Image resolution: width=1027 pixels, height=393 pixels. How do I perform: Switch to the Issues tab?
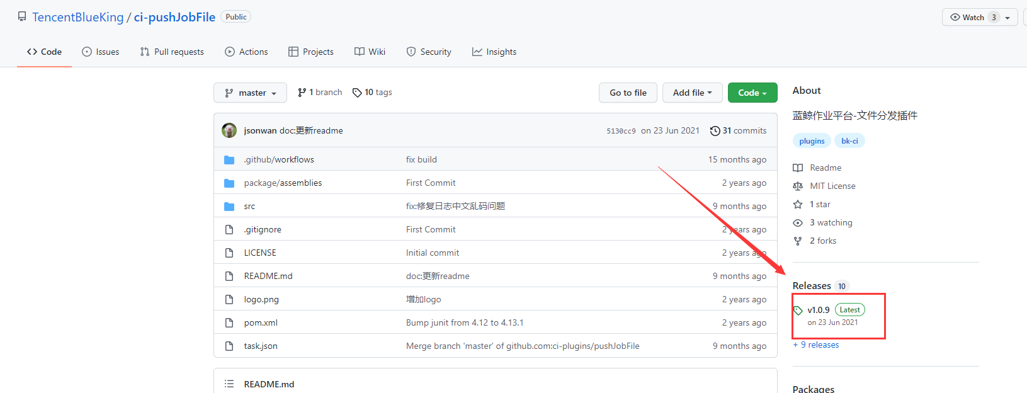point(100,52)
